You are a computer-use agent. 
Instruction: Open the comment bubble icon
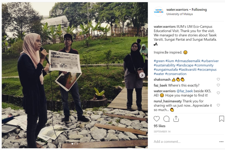(166, 119)
